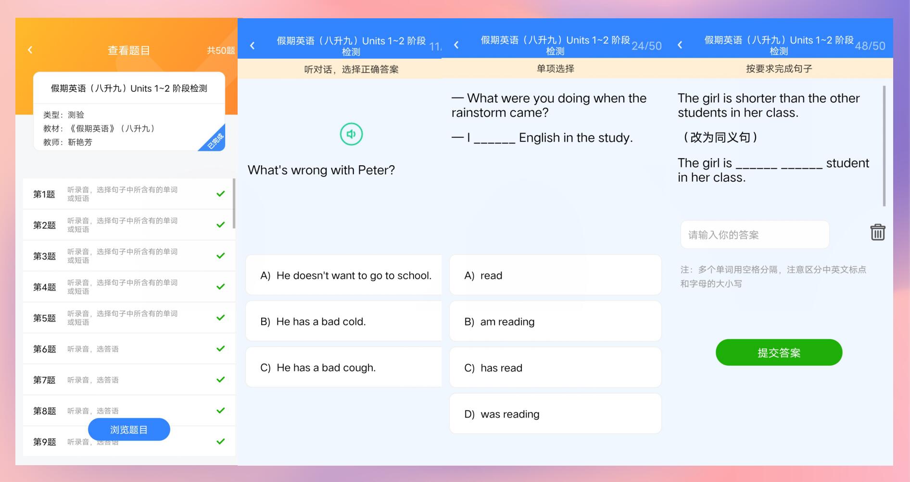Choose answer D) was reading
910x482 pixels.
(x=555, y=414)
